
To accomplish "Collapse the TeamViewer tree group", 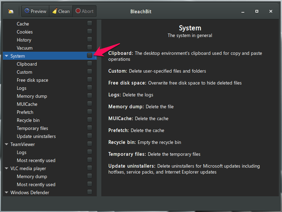I will coord(7,144).
